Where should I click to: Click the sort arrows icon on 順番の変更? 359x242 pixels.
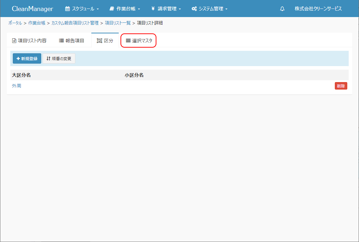coord(48,59)
